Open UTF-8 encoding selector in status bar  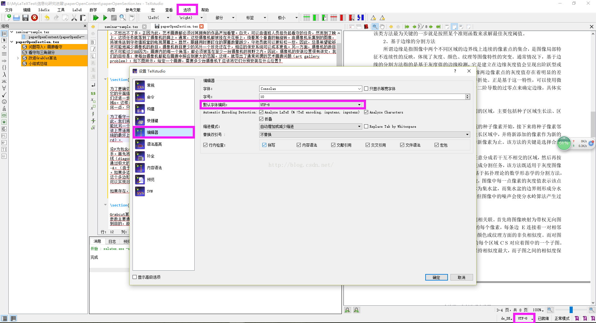524,318
